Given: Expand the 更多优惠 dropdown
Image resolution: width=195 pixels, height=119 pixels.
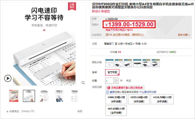Looking at the screenshot, I should [x=184, y=35].
